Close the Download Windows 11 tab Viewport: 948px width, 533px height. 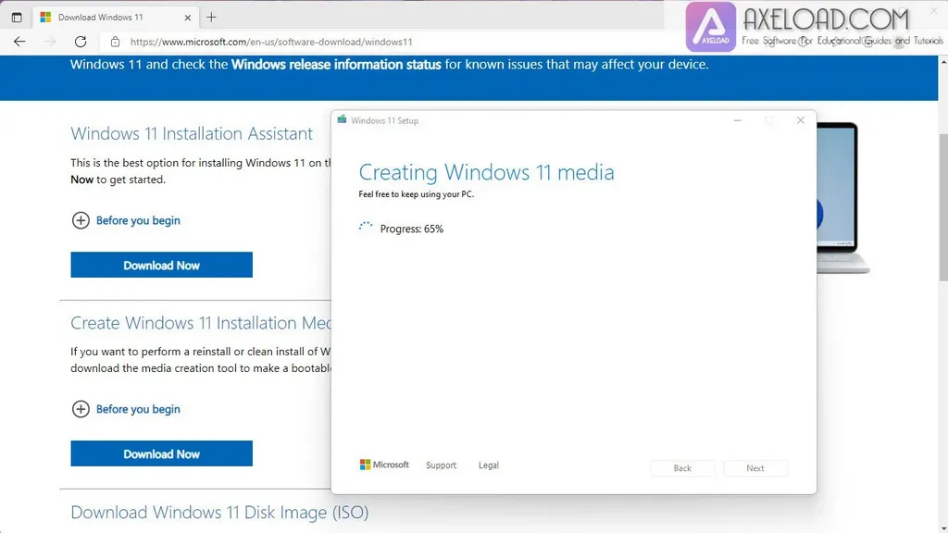[187, 18]
